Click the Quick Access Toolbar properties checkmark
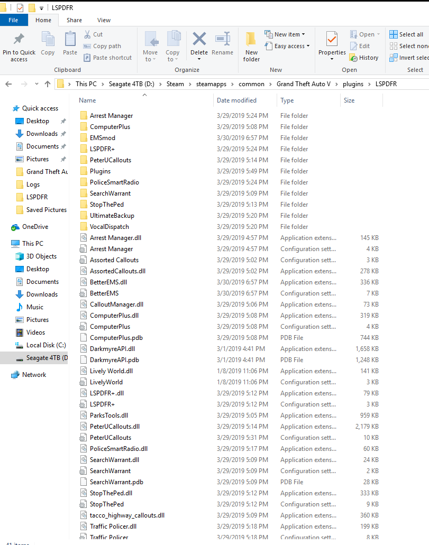429x545 pixels. click(20, 7)
